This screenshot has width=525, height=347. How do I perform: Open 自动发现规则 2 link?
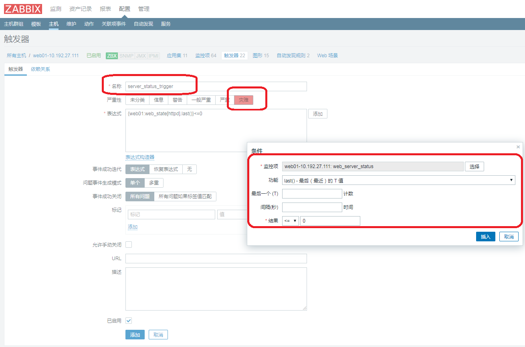pos(293,56)
